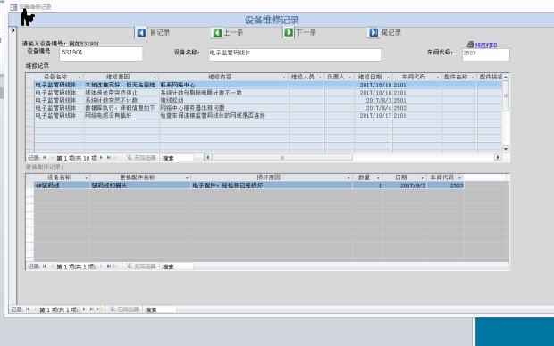Open 配件名称 column dropdown arrow
554x346 pixels.
tap(473, 78)
